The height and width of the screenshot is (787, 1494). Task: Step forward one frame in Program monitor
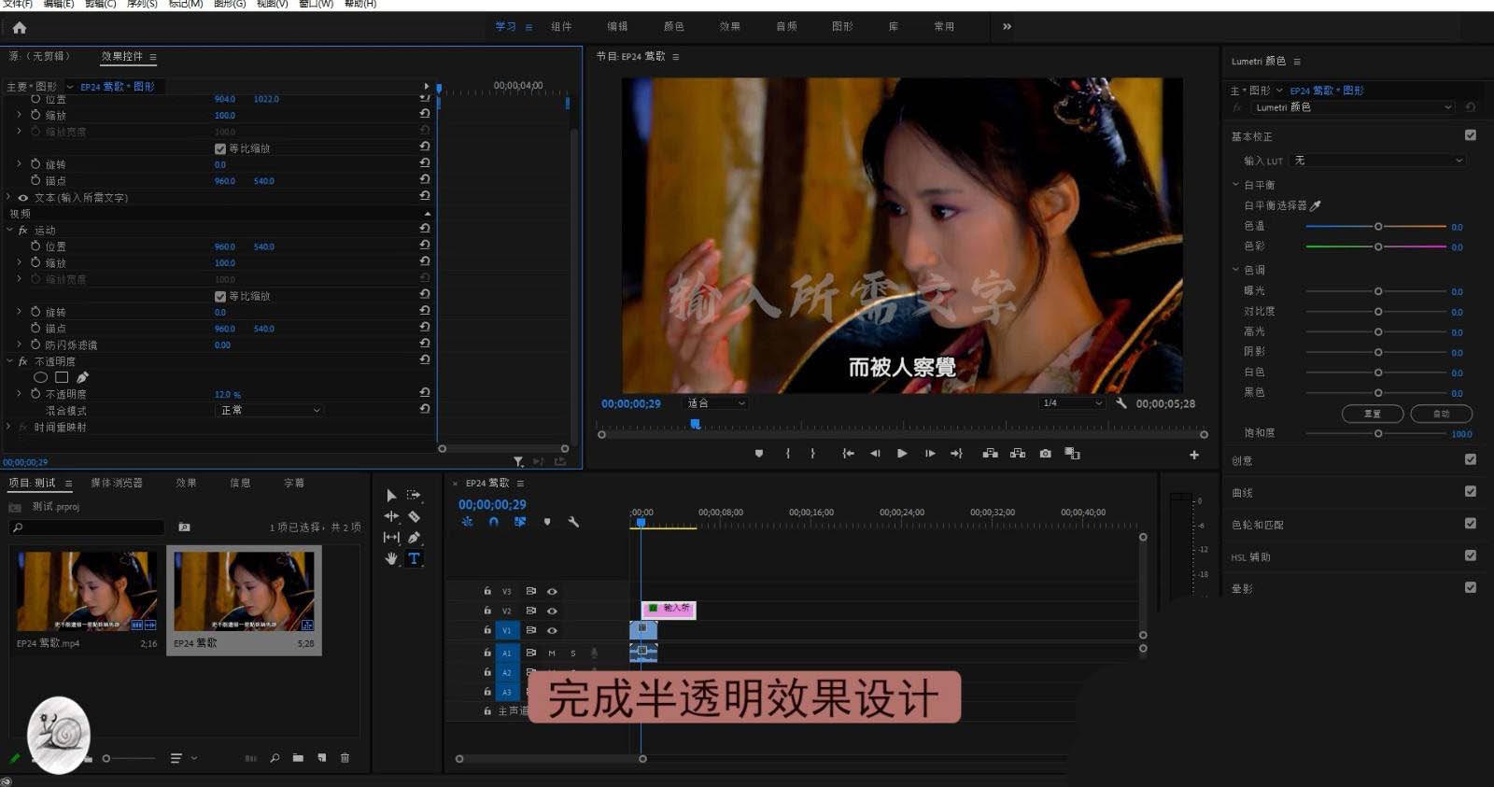pos(930,454)
